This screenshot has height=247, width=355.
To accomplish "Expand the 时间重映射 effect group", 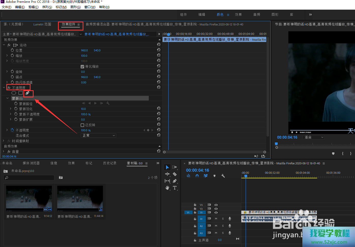I will [4, 141].
